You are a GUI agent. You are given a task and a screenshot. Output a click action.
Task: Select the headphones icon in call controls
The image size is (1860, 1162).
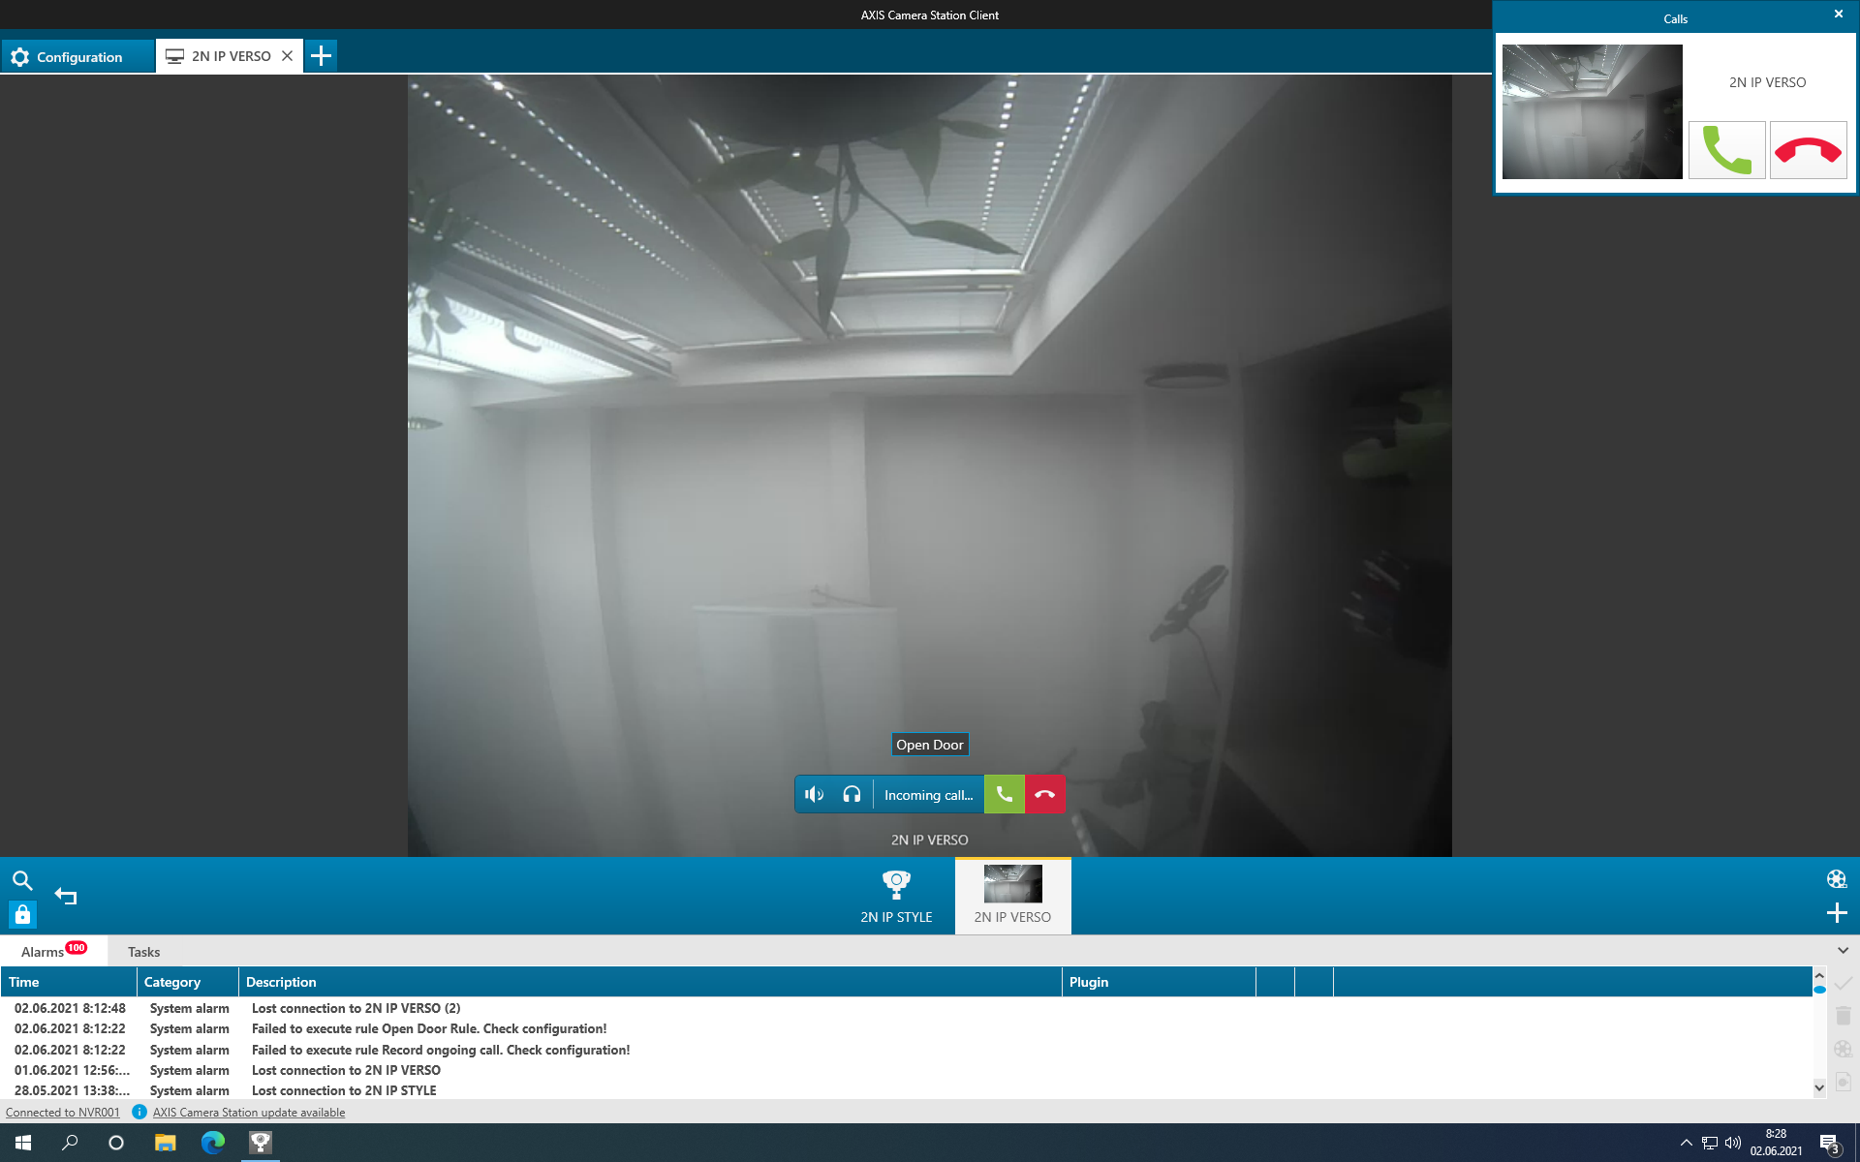[852, 793]
